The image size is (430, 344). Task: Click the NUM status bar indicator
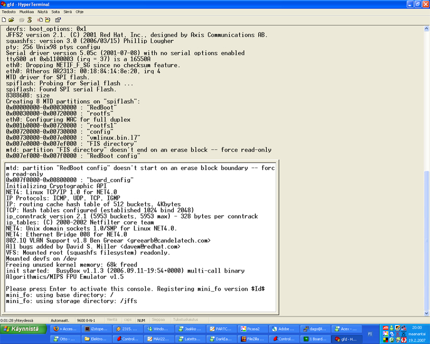click(141, 320)
